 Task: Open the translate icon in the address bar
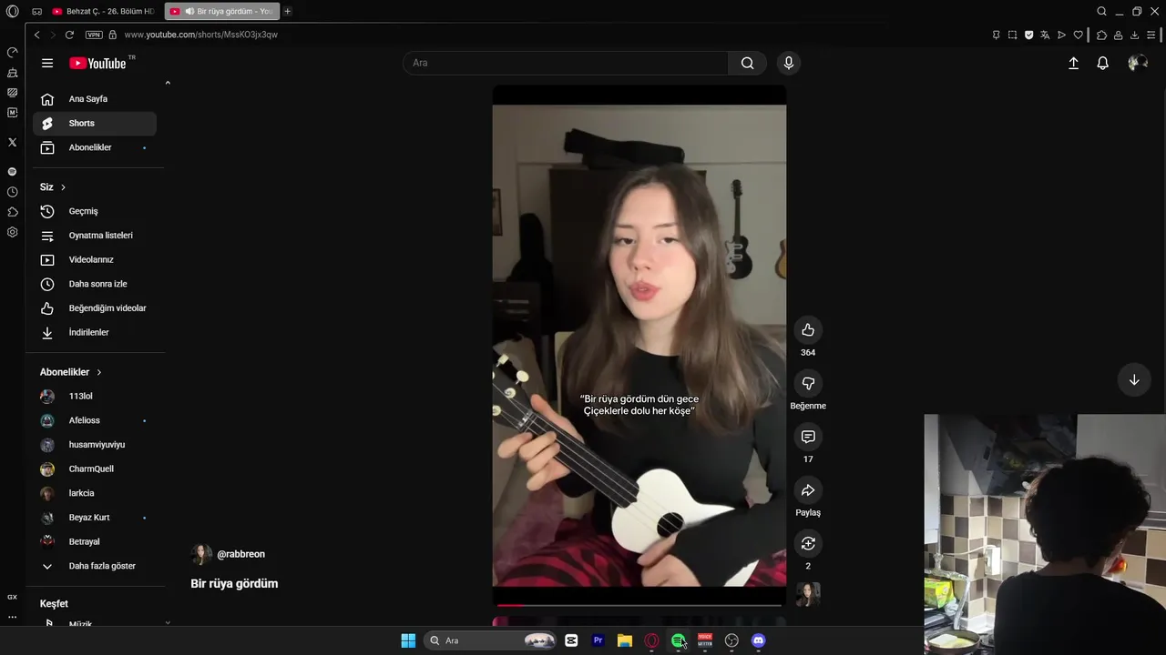click(x=1045, y=35)
